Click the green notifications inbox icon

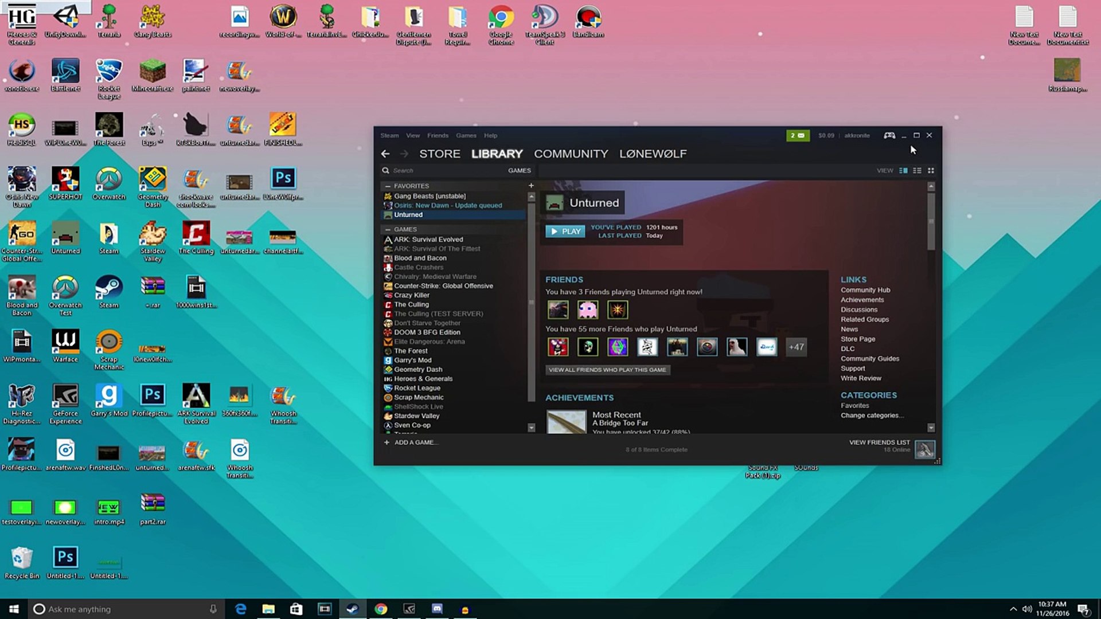(798, 135)
